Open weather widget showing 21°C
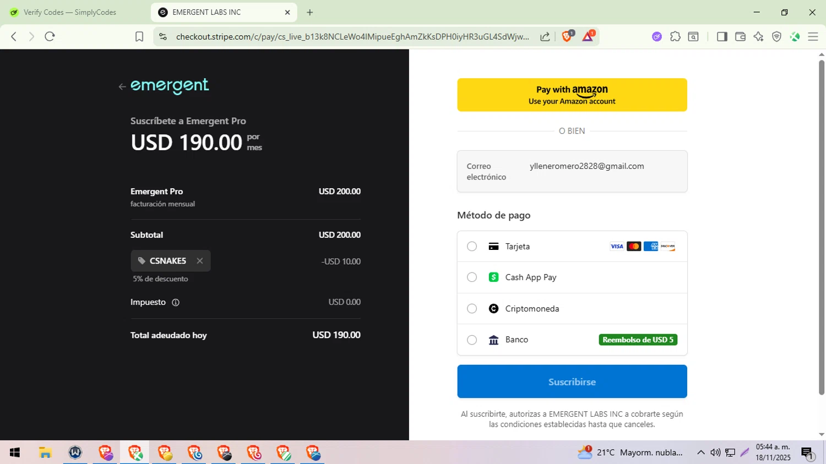The width and height of the screenshot is (826, 464). point(630,452)
